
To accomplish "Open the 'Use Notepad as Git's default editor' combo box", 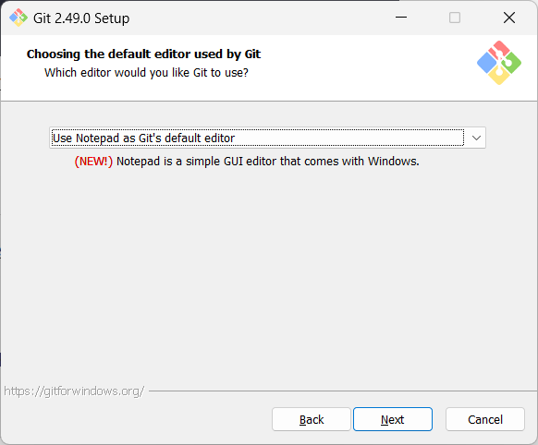I will click(x=267, y=138).
